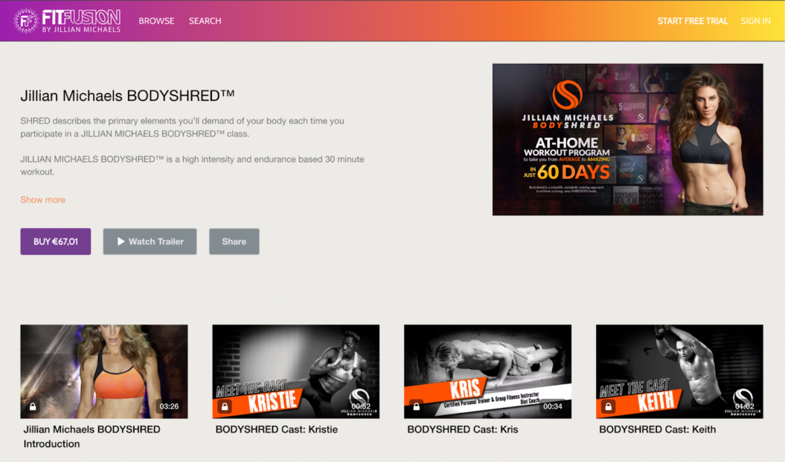Open the Browse menu
This screenshot has height=462, width=785.
[x=156, y=21]
